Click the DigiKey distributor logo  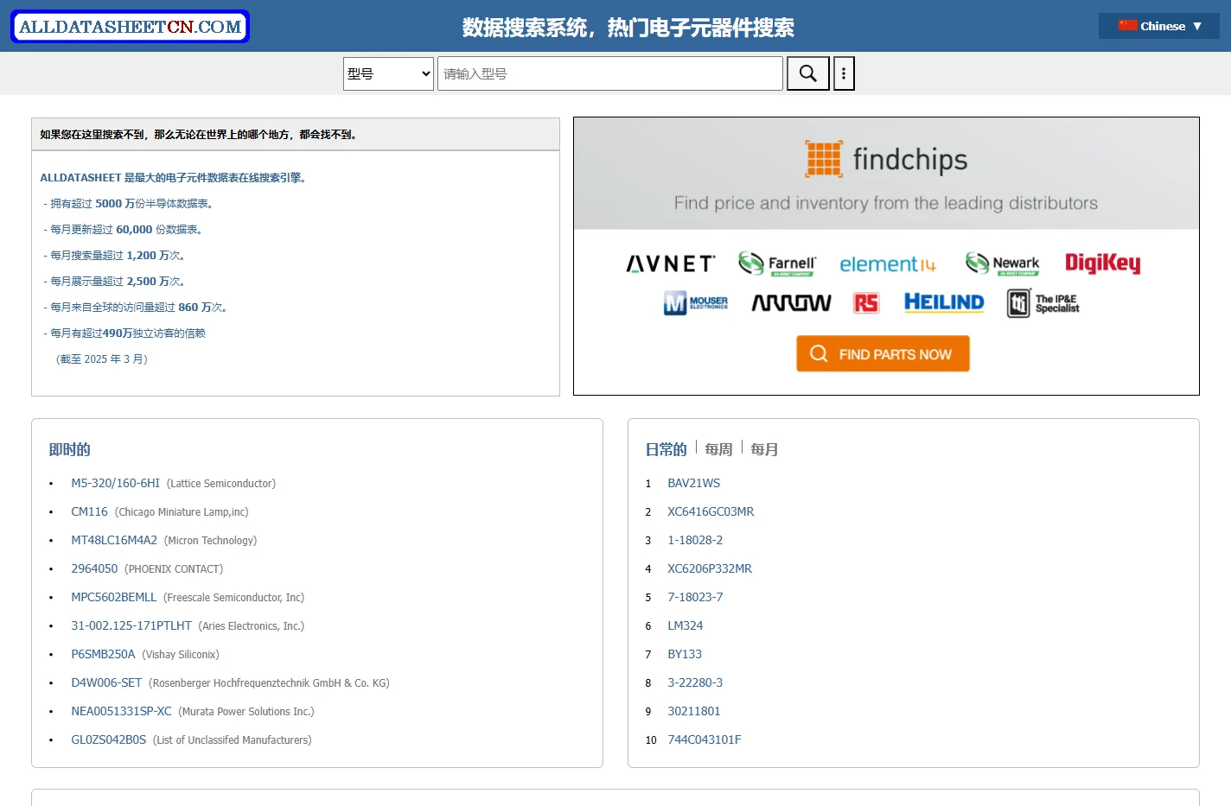(x=1103, y=263)
